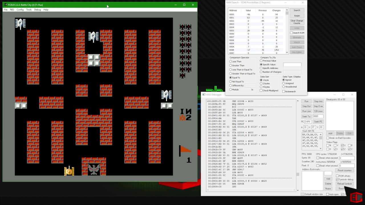Enable the Search ROM checkbox
The width and height of the screenshot is (365, 205).
[x=291, y=33]
